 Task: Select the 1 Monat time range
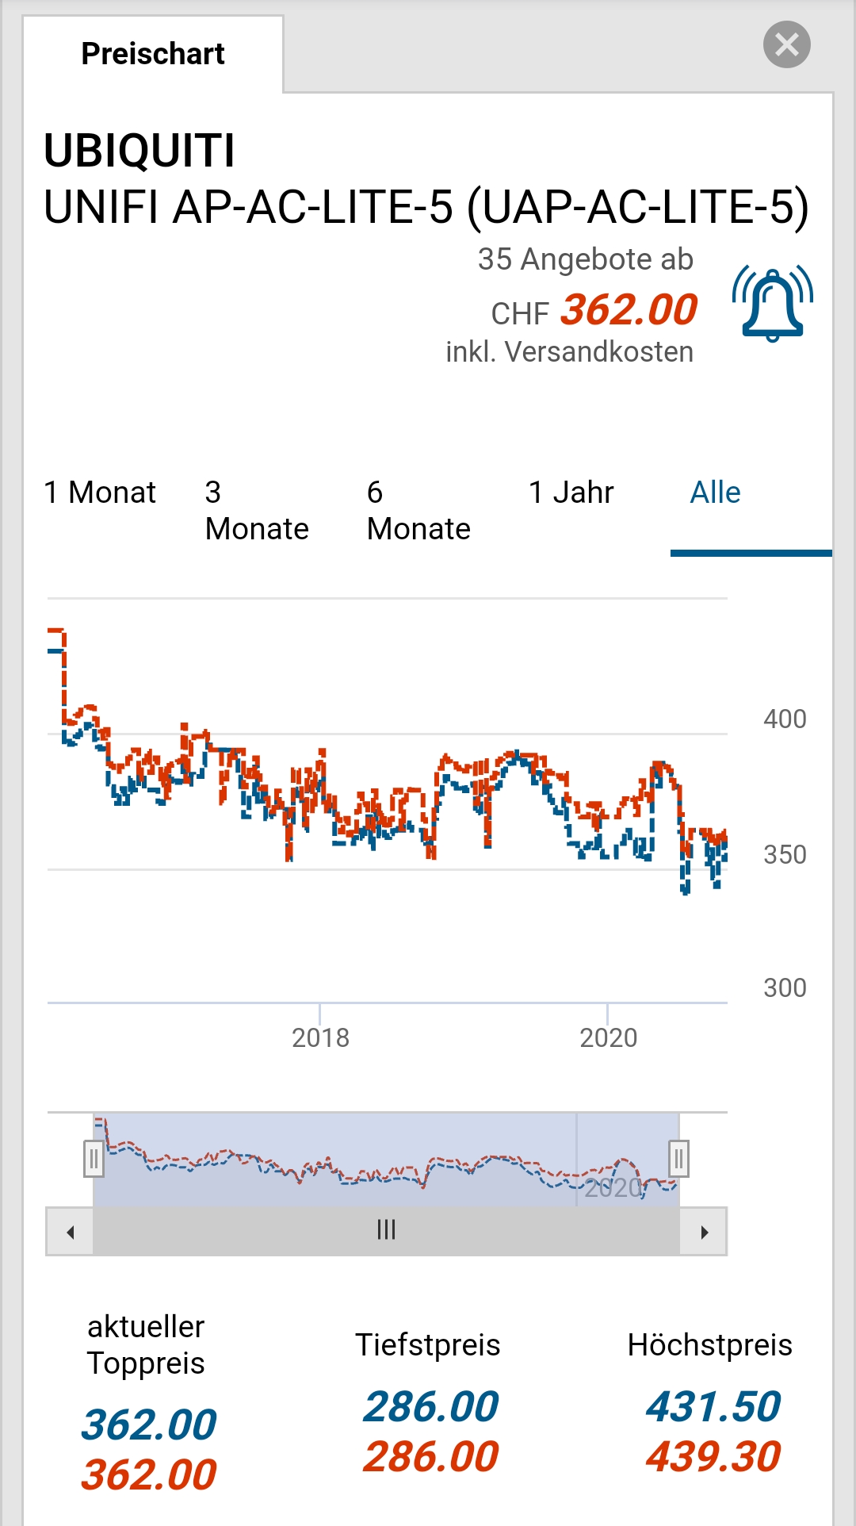100,493
